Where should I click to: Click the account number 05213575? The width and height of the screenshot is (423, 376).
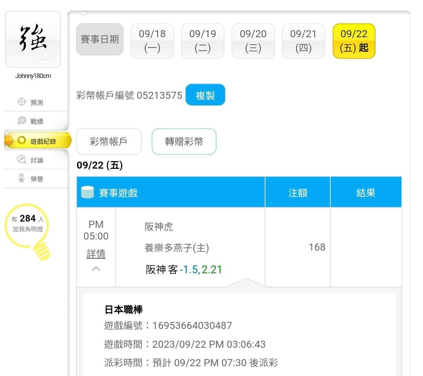160,95
